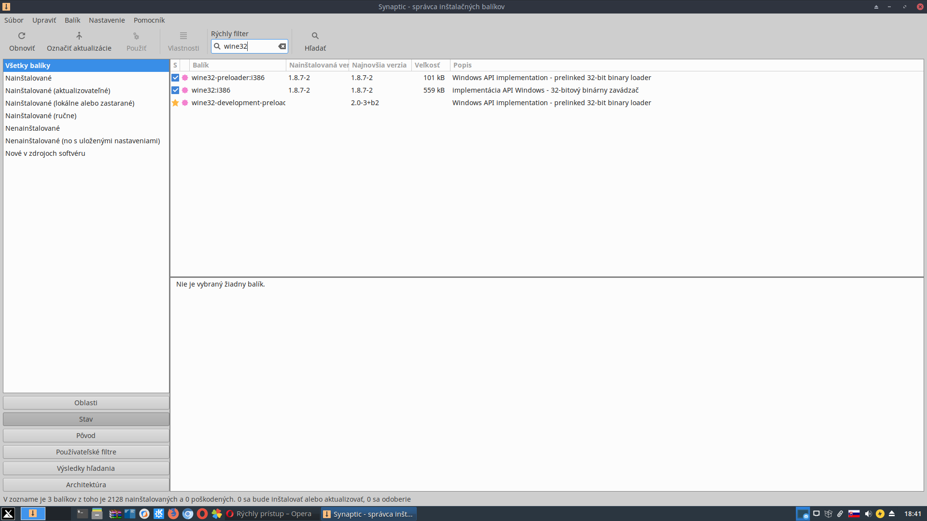Open the Pomocník menu
This screenshot has width=927, height=521.
[x=149, y=20]
